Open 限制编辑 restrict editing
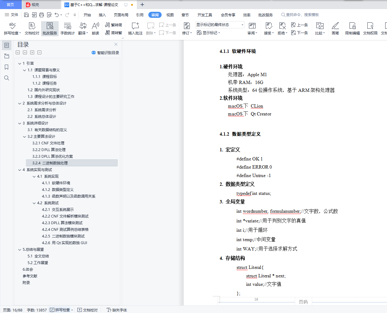Viewport: 387px width, 313px height. (x=353, y=29)
